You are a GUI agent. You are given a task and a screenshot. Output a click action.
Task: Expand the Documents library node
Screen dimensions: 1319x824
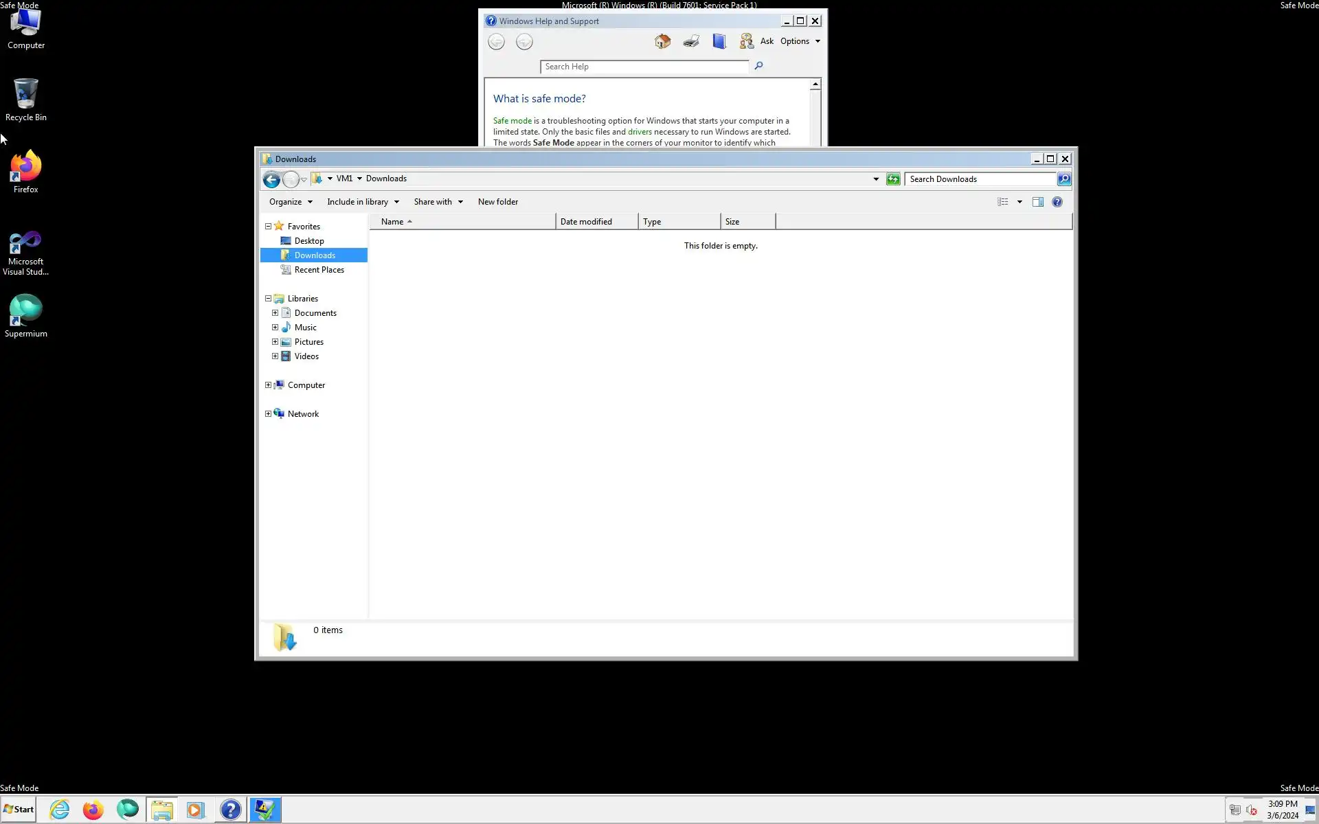coord(275,313)
